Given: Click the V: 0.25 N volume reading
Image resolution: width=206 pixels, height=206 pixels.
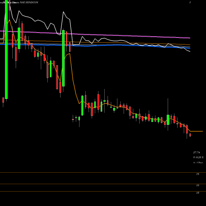Looking at the screenshot, I should (x=198, y=157).
